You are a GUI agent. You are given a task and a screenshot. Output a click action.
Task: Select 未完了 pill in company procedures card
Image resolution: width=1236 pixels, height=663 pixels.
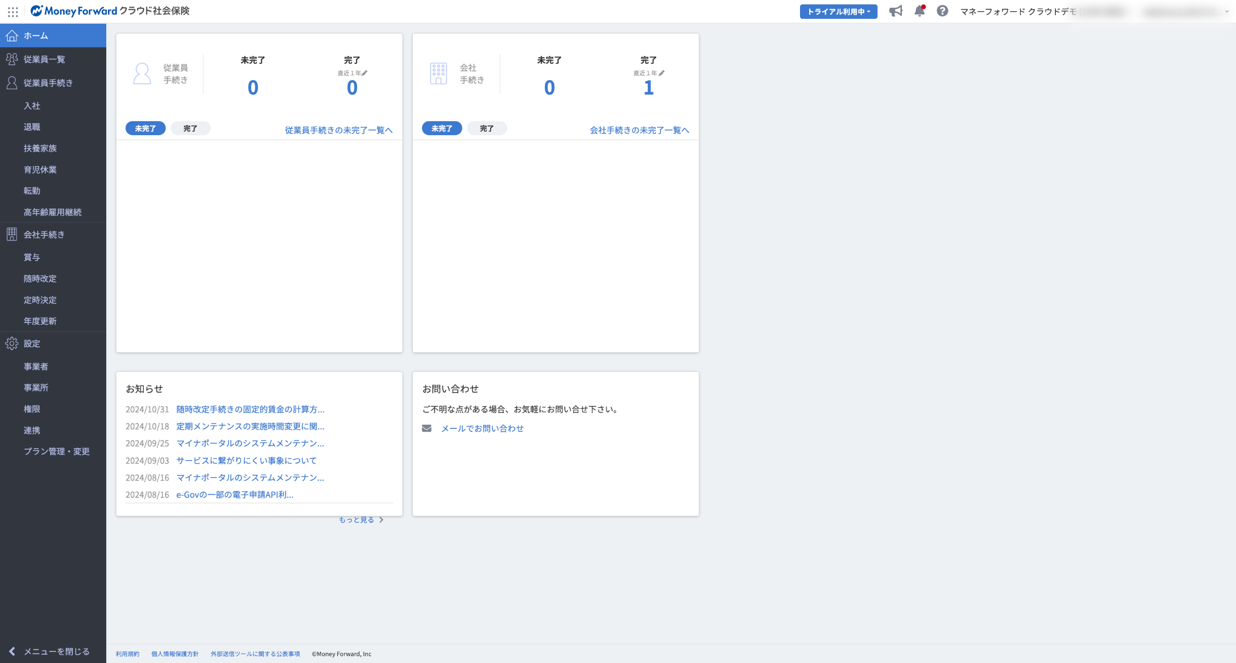point(441,128)
